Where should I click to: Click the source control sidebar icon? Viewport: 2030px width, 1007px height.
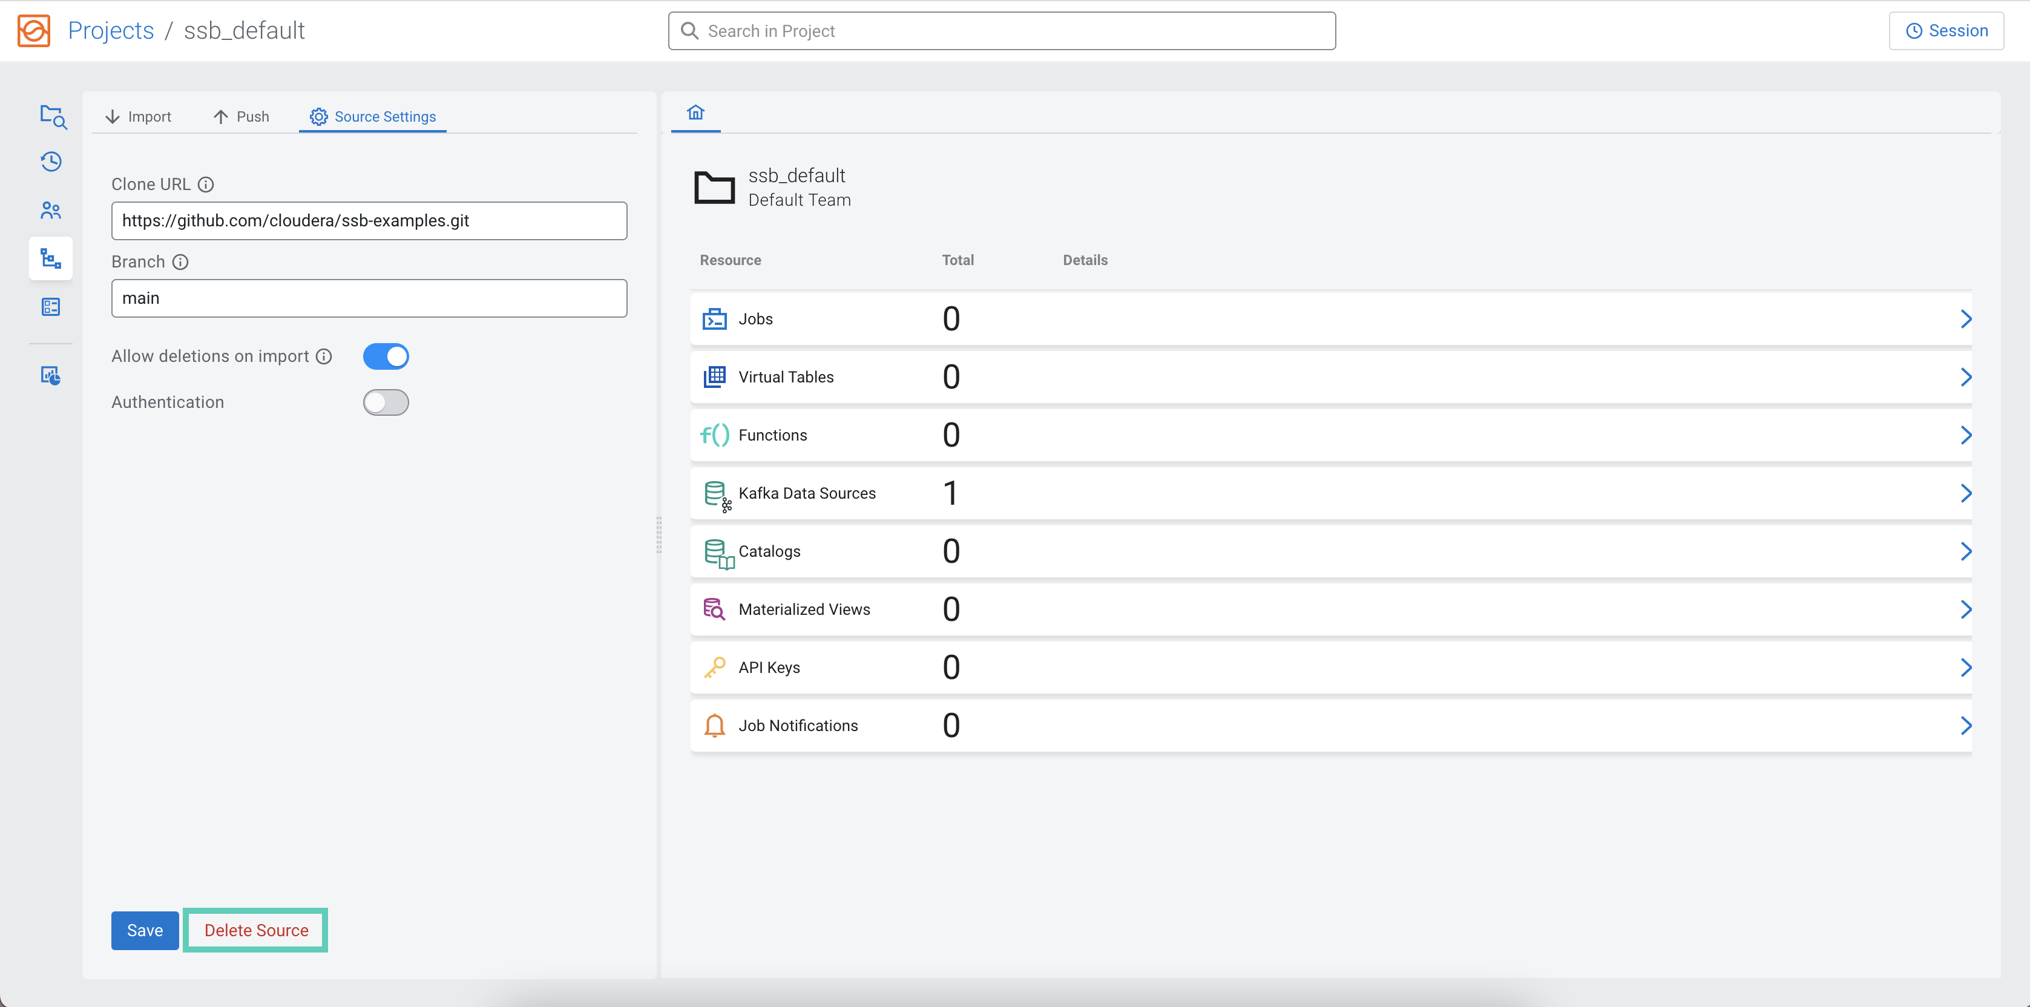(x=51, y=258)
